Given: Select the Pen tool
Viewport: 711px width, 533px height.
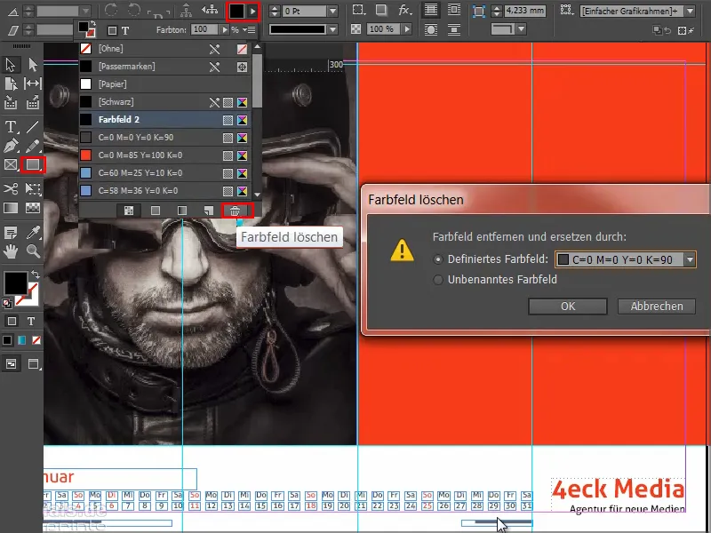Looking at the screenshot, I should 11,146.
